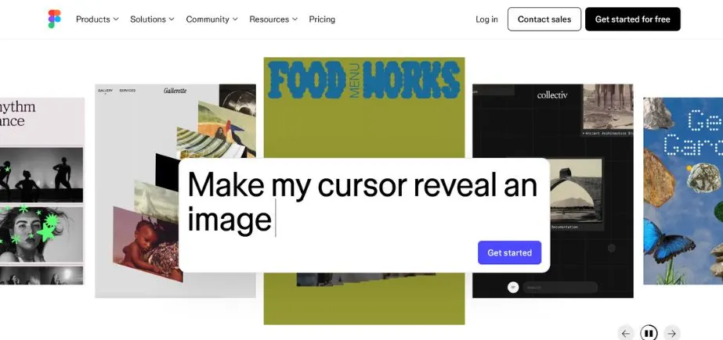The image size is (723, 340).
Task: Open the Solutions dropdown
Action: coord(152,20)
